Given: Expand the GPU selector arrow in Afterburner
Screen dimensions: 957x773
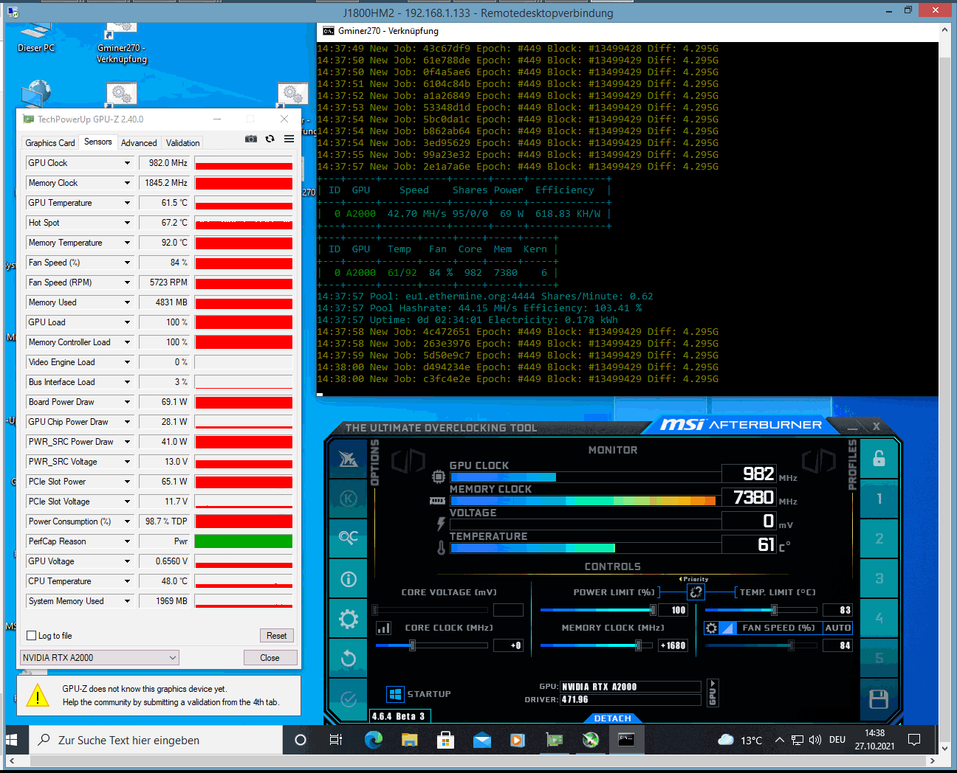Looking at the screenshot, I should [x=713, y=693].
